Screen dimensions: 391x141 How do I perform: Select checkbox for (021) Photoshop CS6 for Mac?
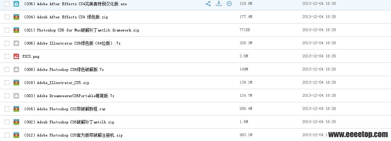point(7,30)
